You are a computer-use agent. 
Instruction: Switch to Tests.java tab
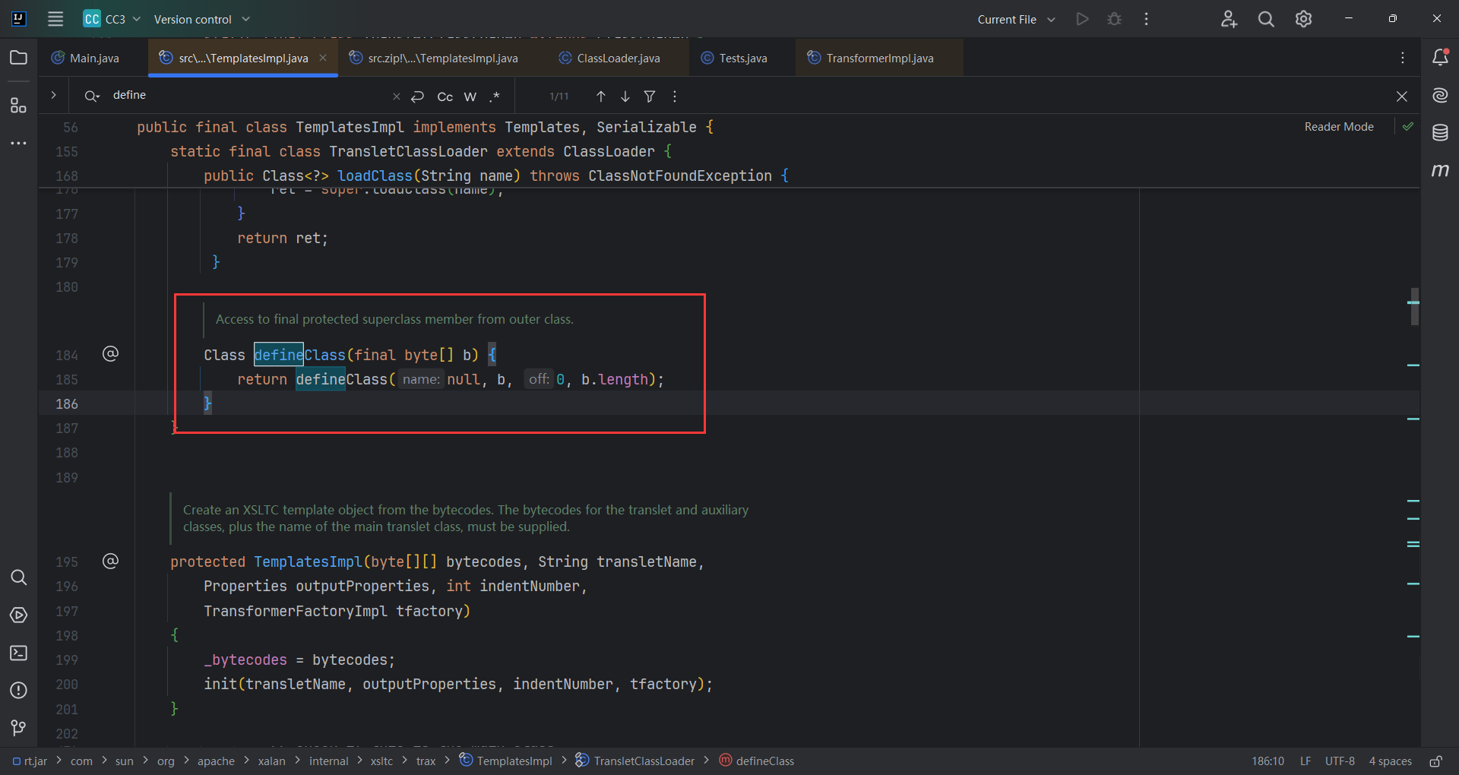point(734,58)
